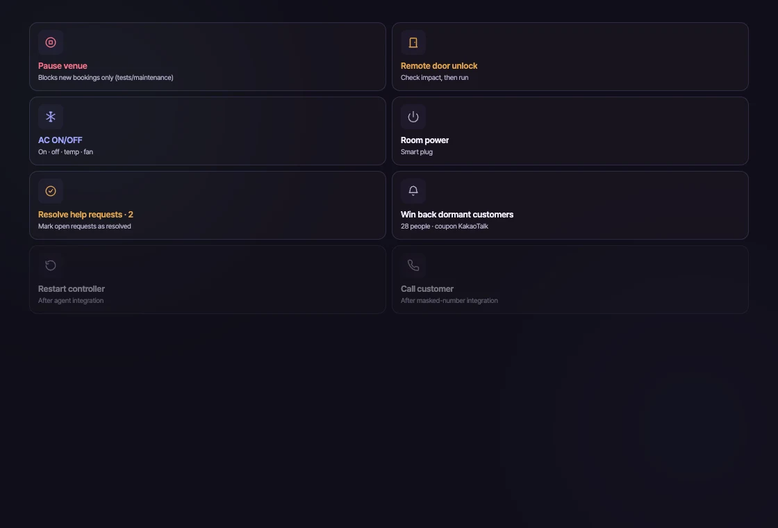Open AC ON/OFF controls
778x528 pixels.
coord(208,131)
